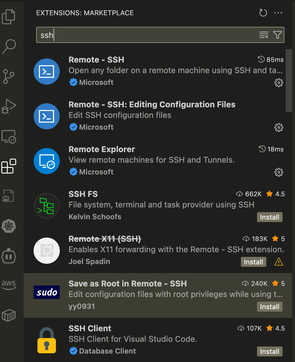Click the 4.5 star rating for SSH FS
Viewport: 295px width, 362px height.
point(275,194)
